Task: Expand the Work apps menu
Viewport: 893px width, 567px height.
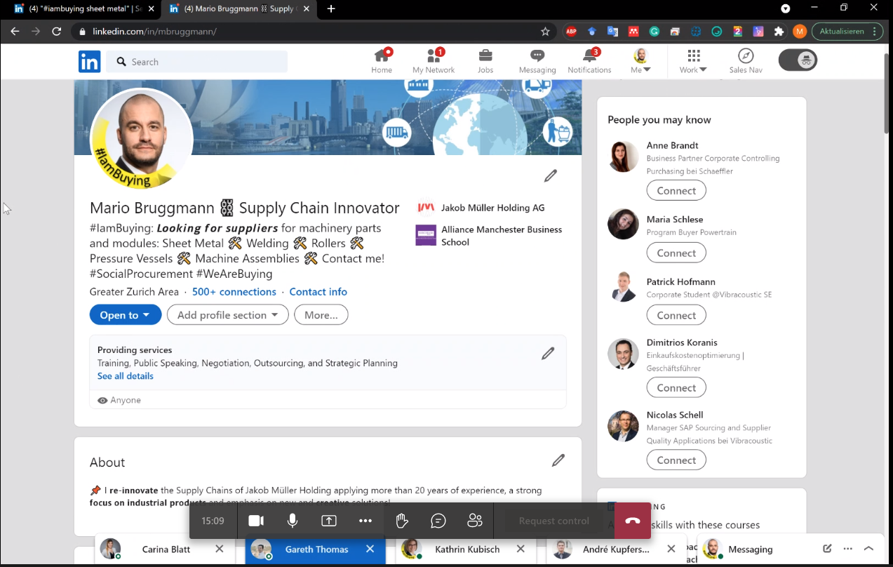Action: pyautogui.click(x=693, y=61)
